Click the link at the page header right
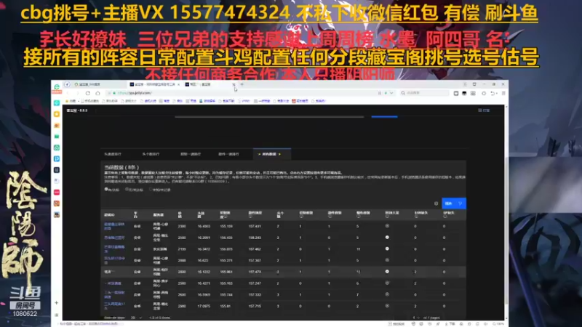The height and width of the screenshot is (327, 582). [x=484, y=110]
